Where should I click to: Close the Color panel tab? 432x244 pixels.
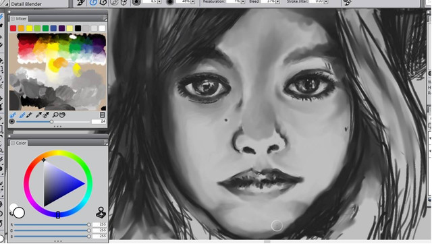13,143
